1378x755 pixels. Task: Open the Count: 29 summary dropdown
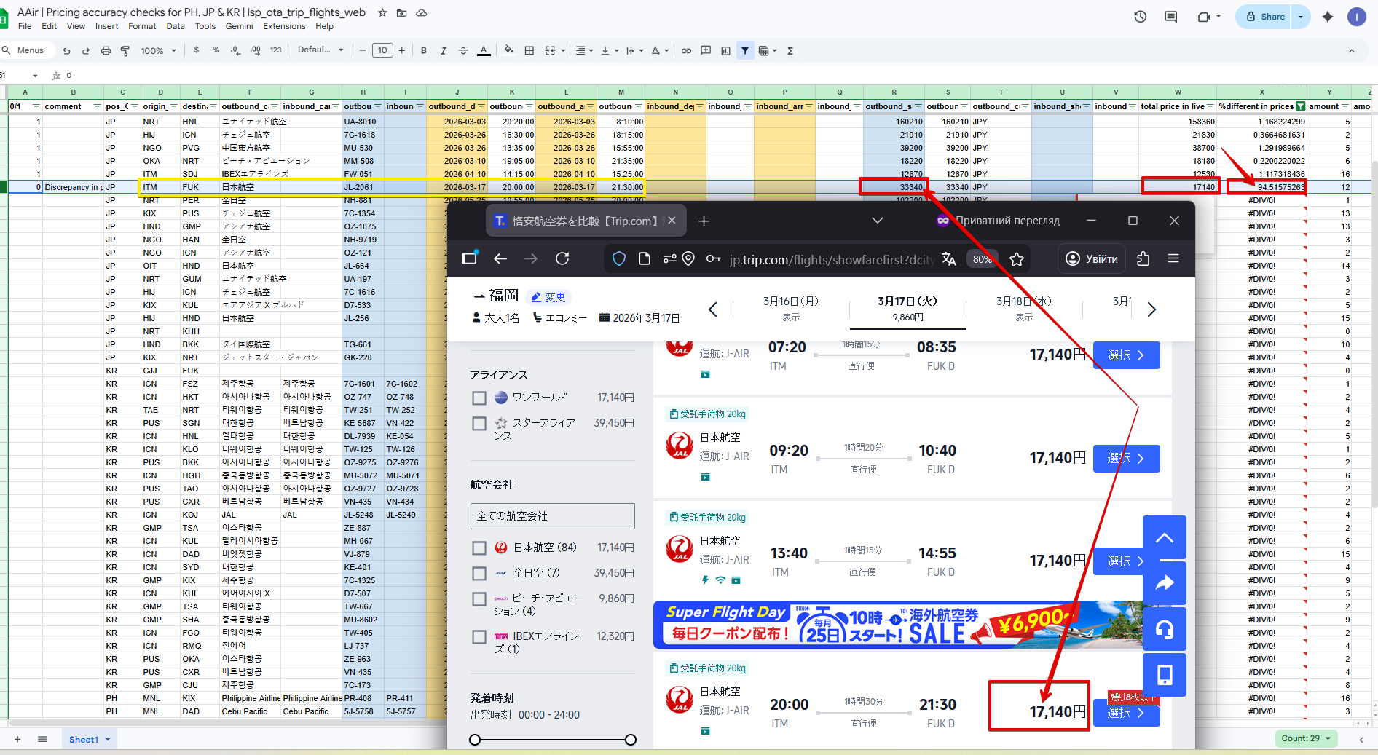1306,738
